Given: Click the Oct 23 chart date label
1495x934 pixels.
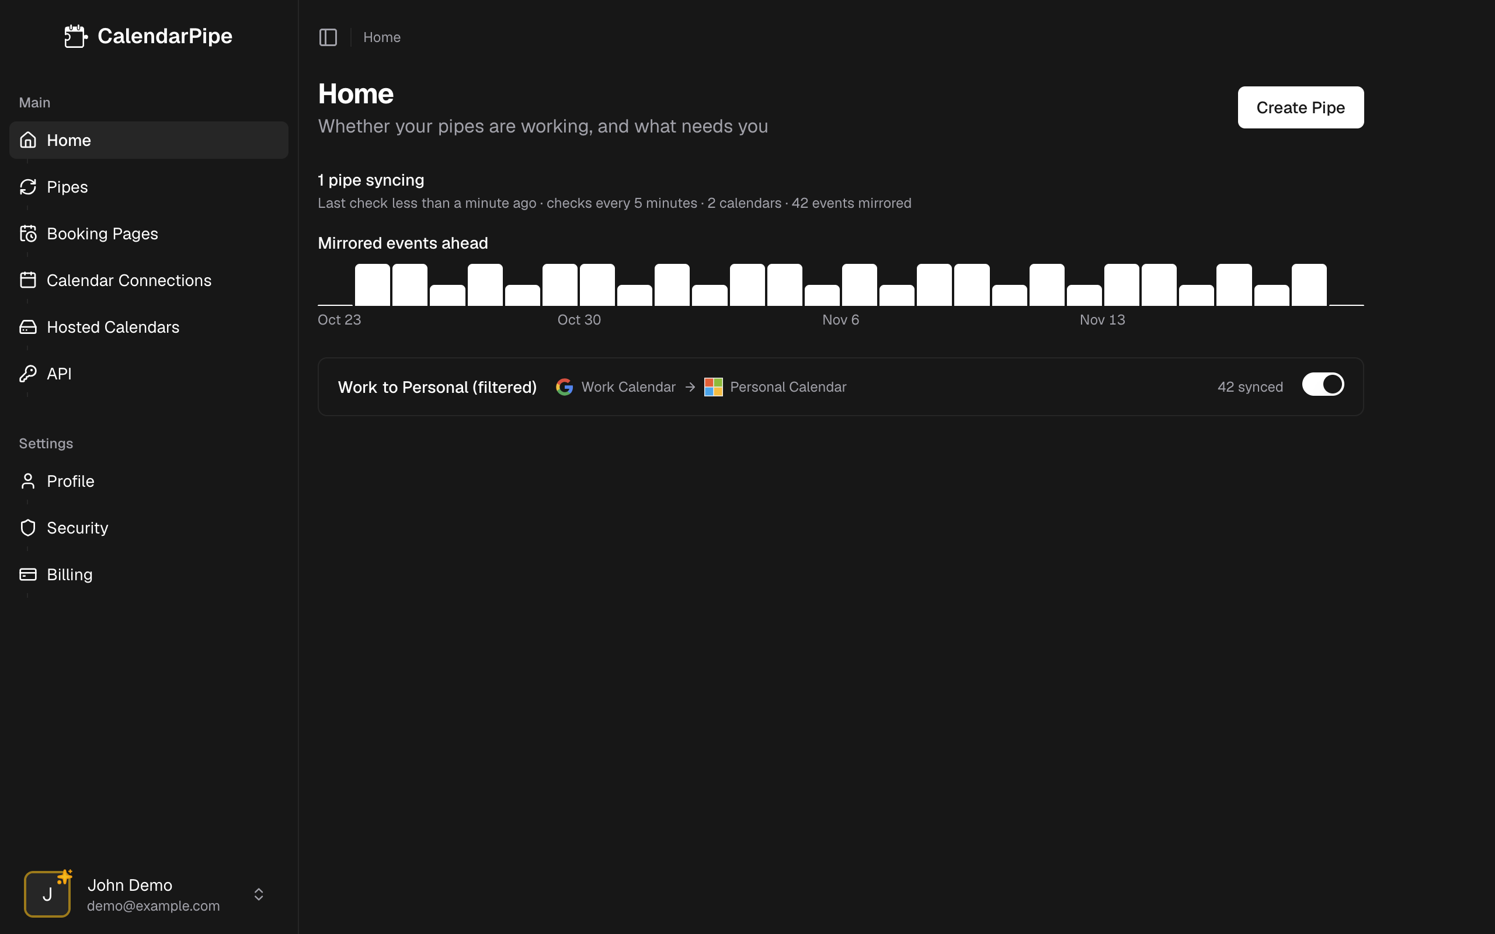Looking at the screenshot, I should tap(339, 320).
